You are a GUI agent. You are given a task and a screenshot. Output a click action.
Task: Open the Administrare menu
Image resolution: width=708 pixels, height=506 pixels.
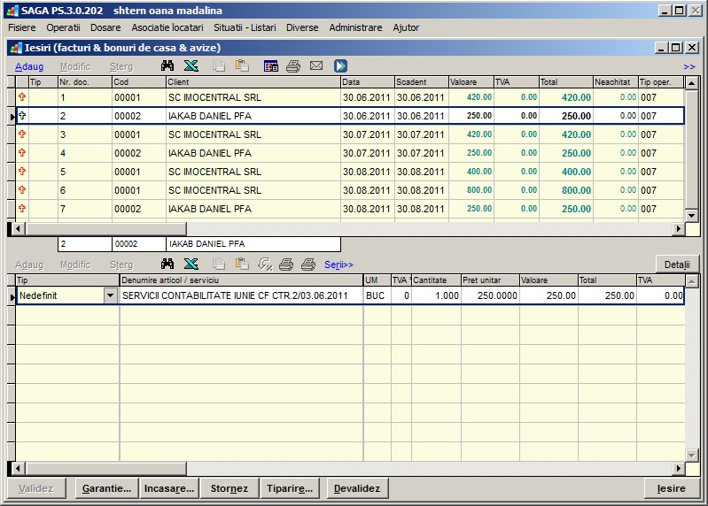point(355,27)
